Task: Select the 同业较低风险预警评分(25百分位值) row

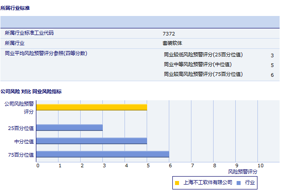Action: (203, 55)
